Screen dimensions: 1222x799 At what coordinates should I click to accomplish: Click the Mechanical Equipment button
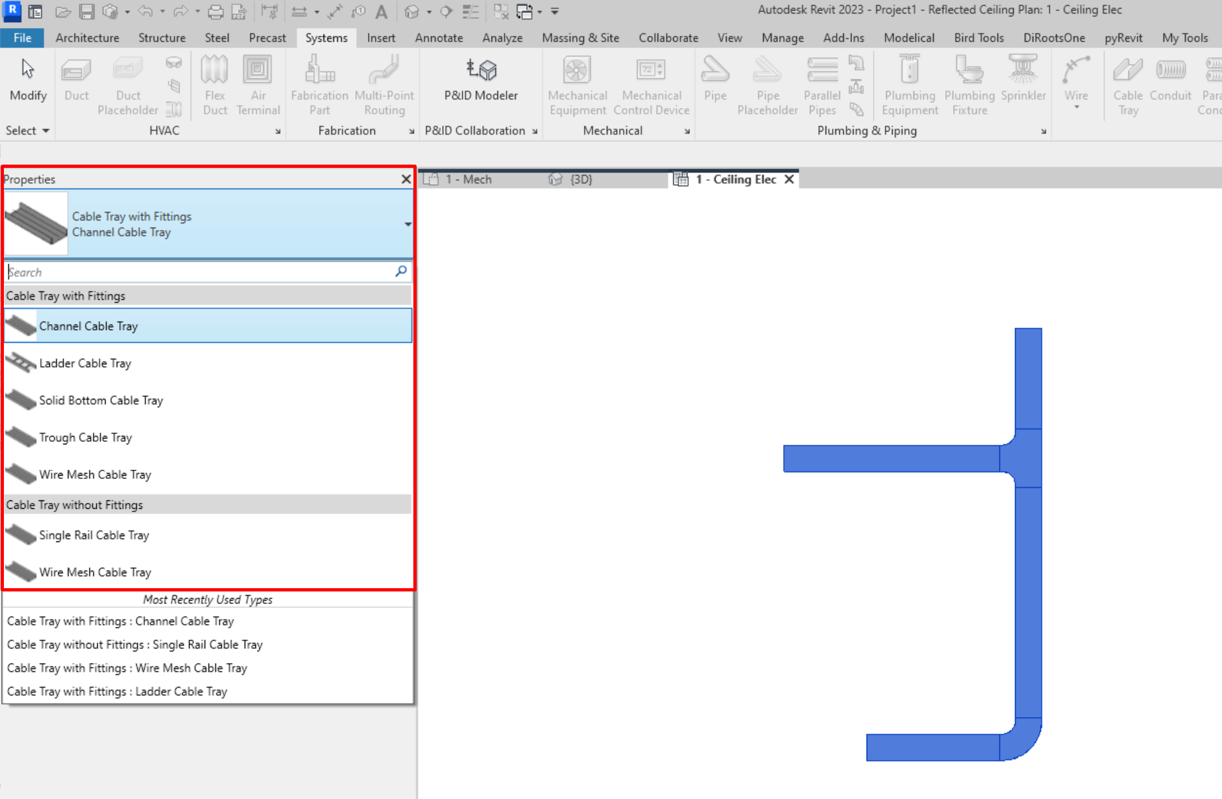[577, 86]
